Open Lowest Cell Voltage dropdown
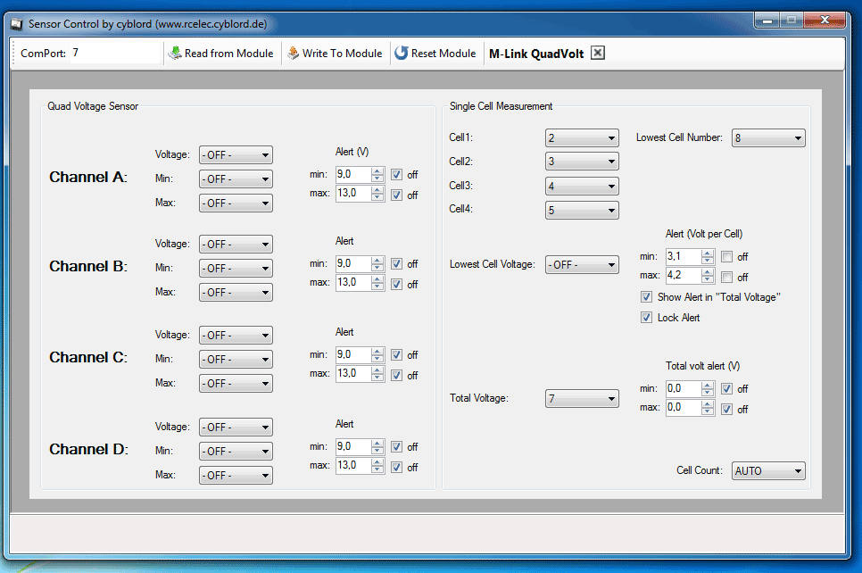The height and width of the screenshot is (573, 862). click(582, 265)
